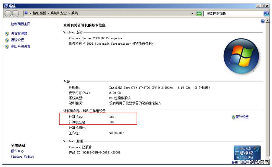
Task: Click computer name value DNS next to 计算机名
Action: pos(112,117)
